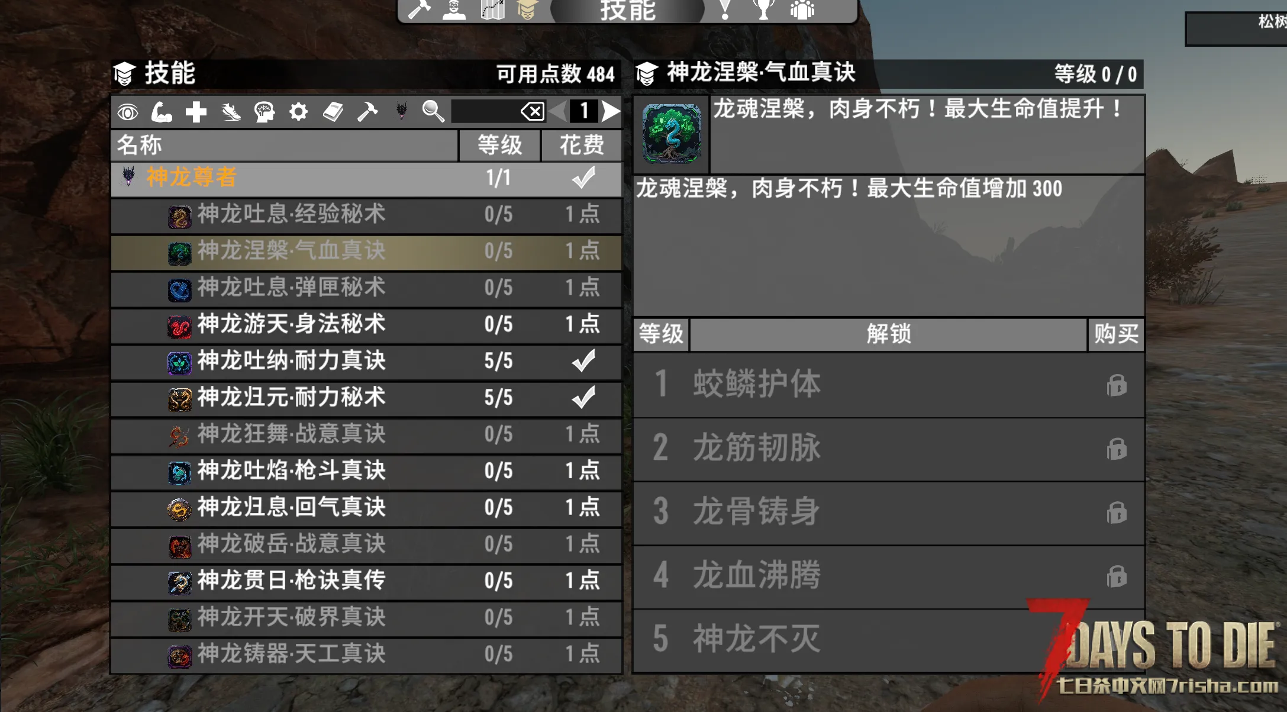
Task: Select the running shoe category filter
Action: click(231, 111)
